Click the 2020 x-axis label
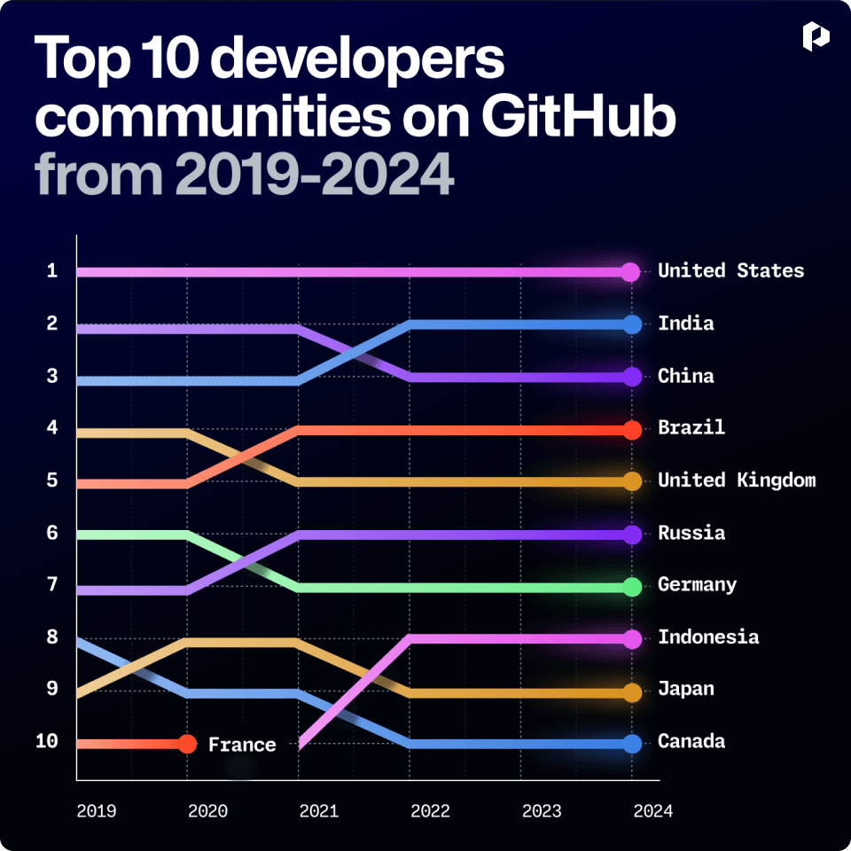851x851 pixels. coord(207,811)
